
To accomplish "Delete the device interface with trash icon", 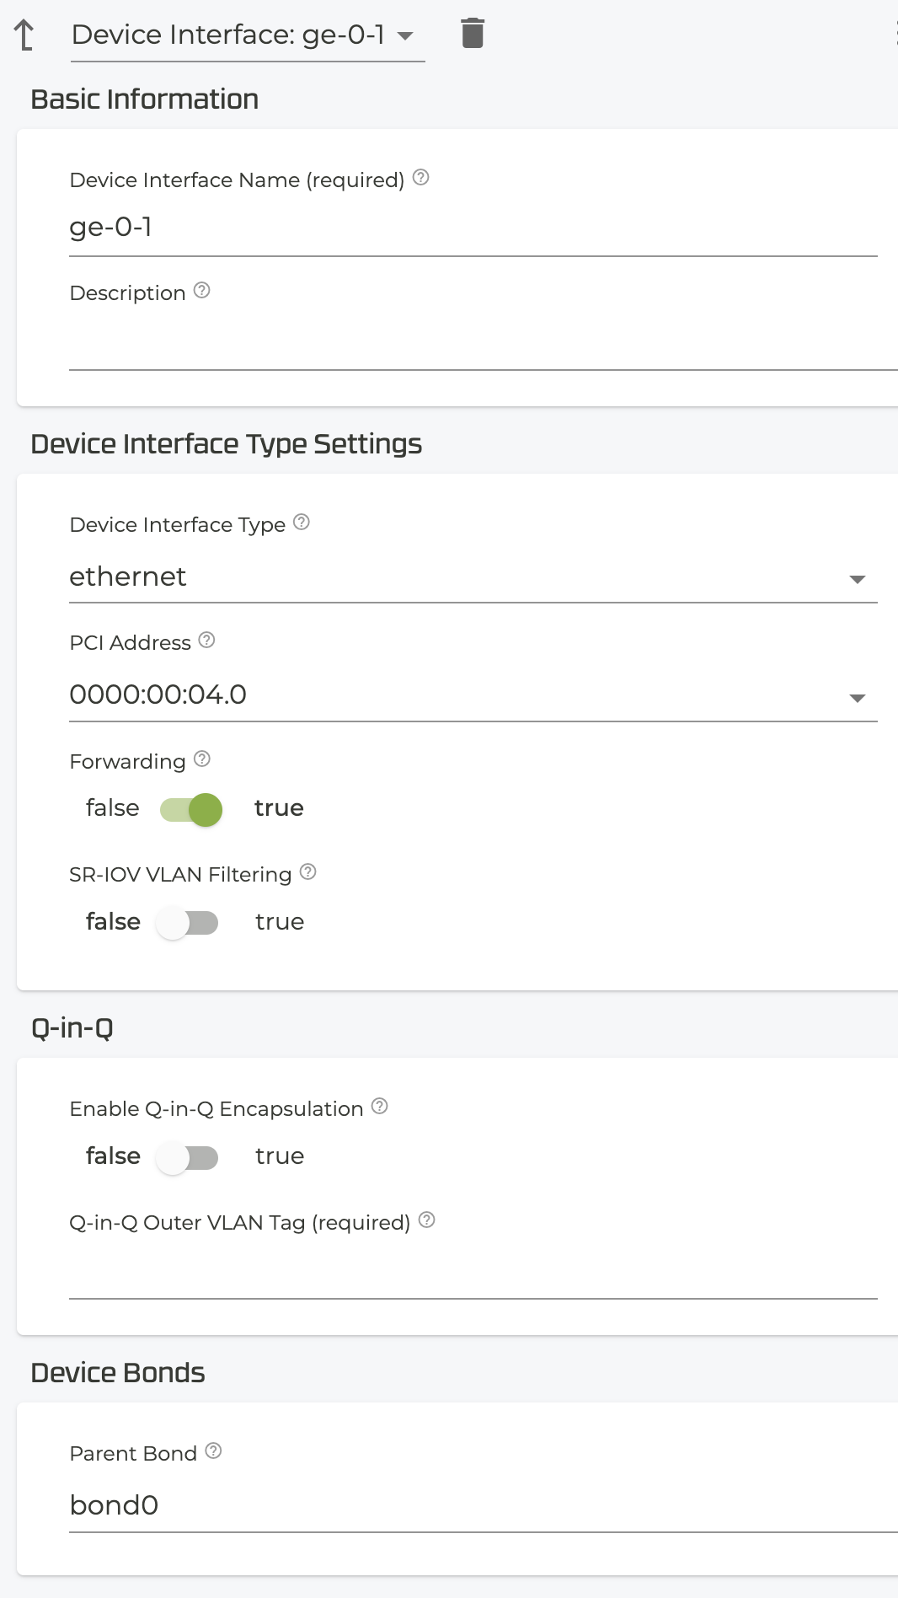I will (473, 34).
